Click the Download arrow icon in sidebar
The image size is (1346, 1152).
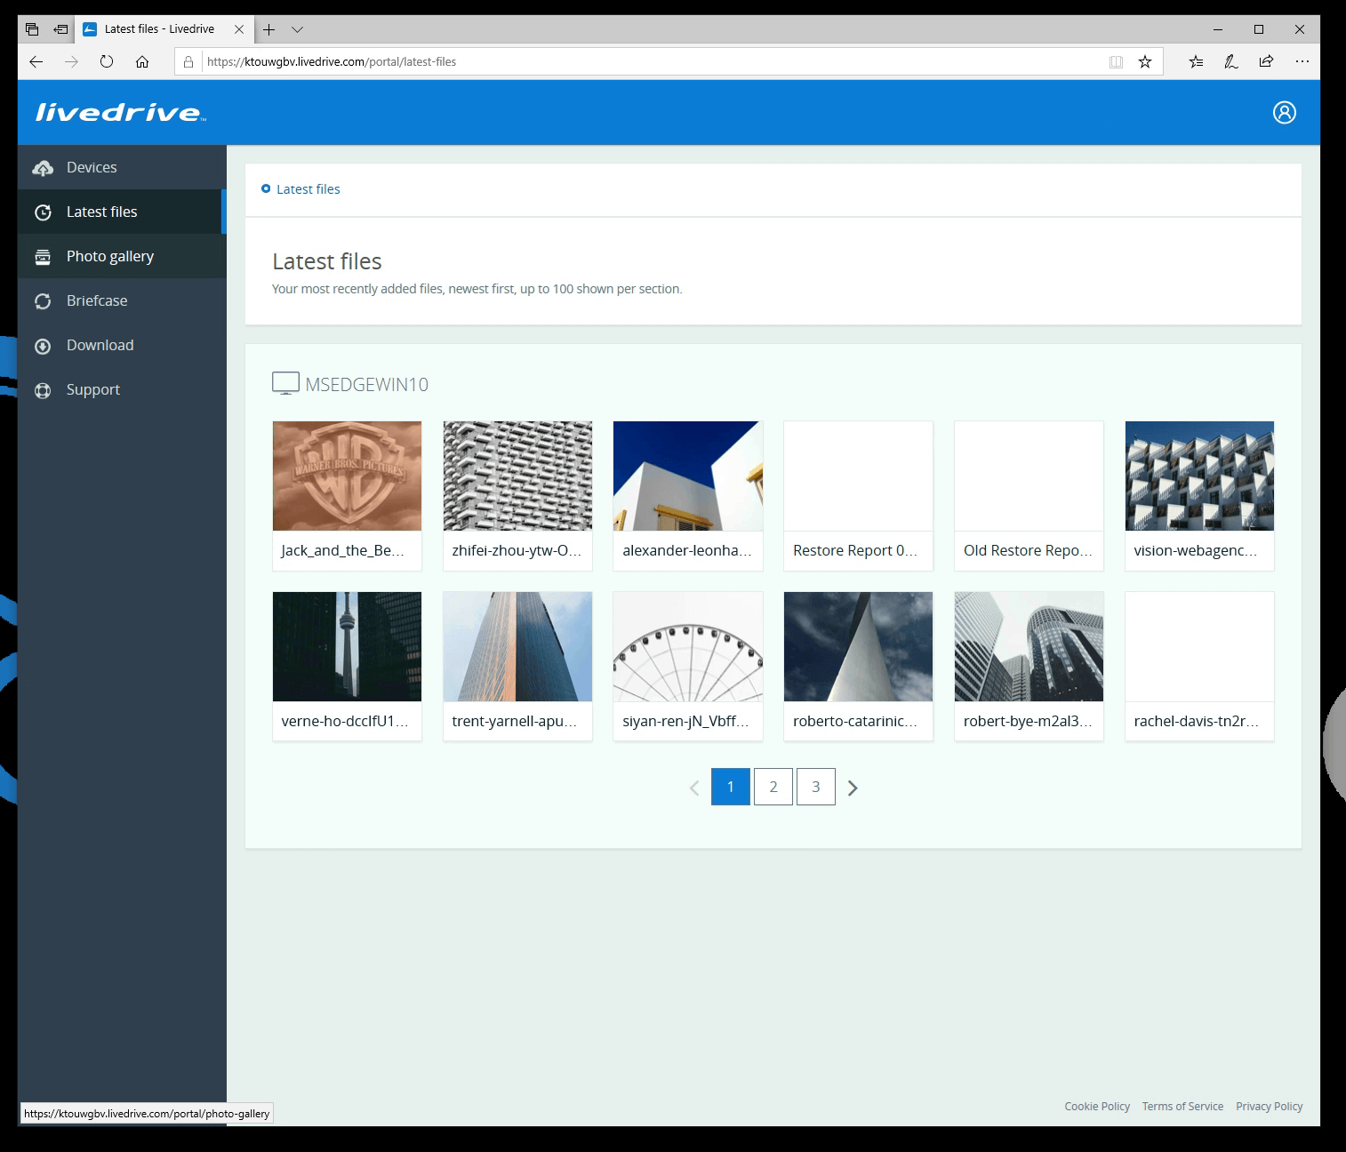[43, 346]
